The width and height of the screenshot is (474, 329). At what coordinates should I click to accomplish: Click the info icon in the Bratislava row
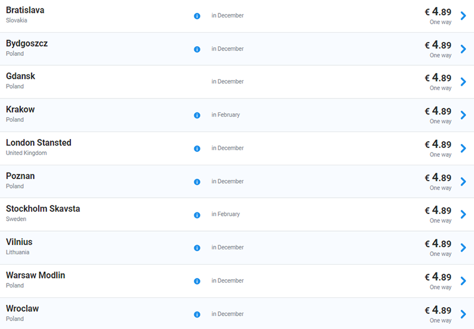coord(197,16)
